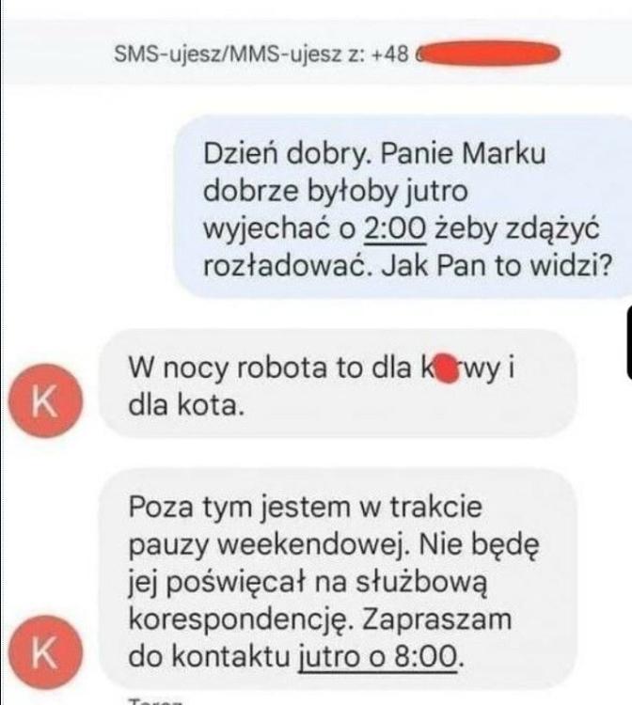Click the "dla kota." line of text
The width and height of the screenshot is (632, 705).
(186, 405)
